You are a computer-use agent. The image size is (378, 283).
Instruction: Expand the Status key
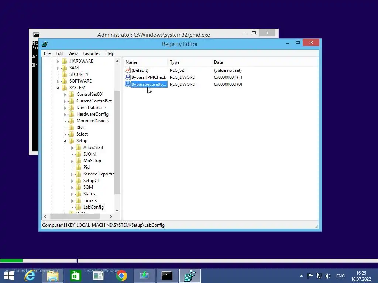coord(72,194)
